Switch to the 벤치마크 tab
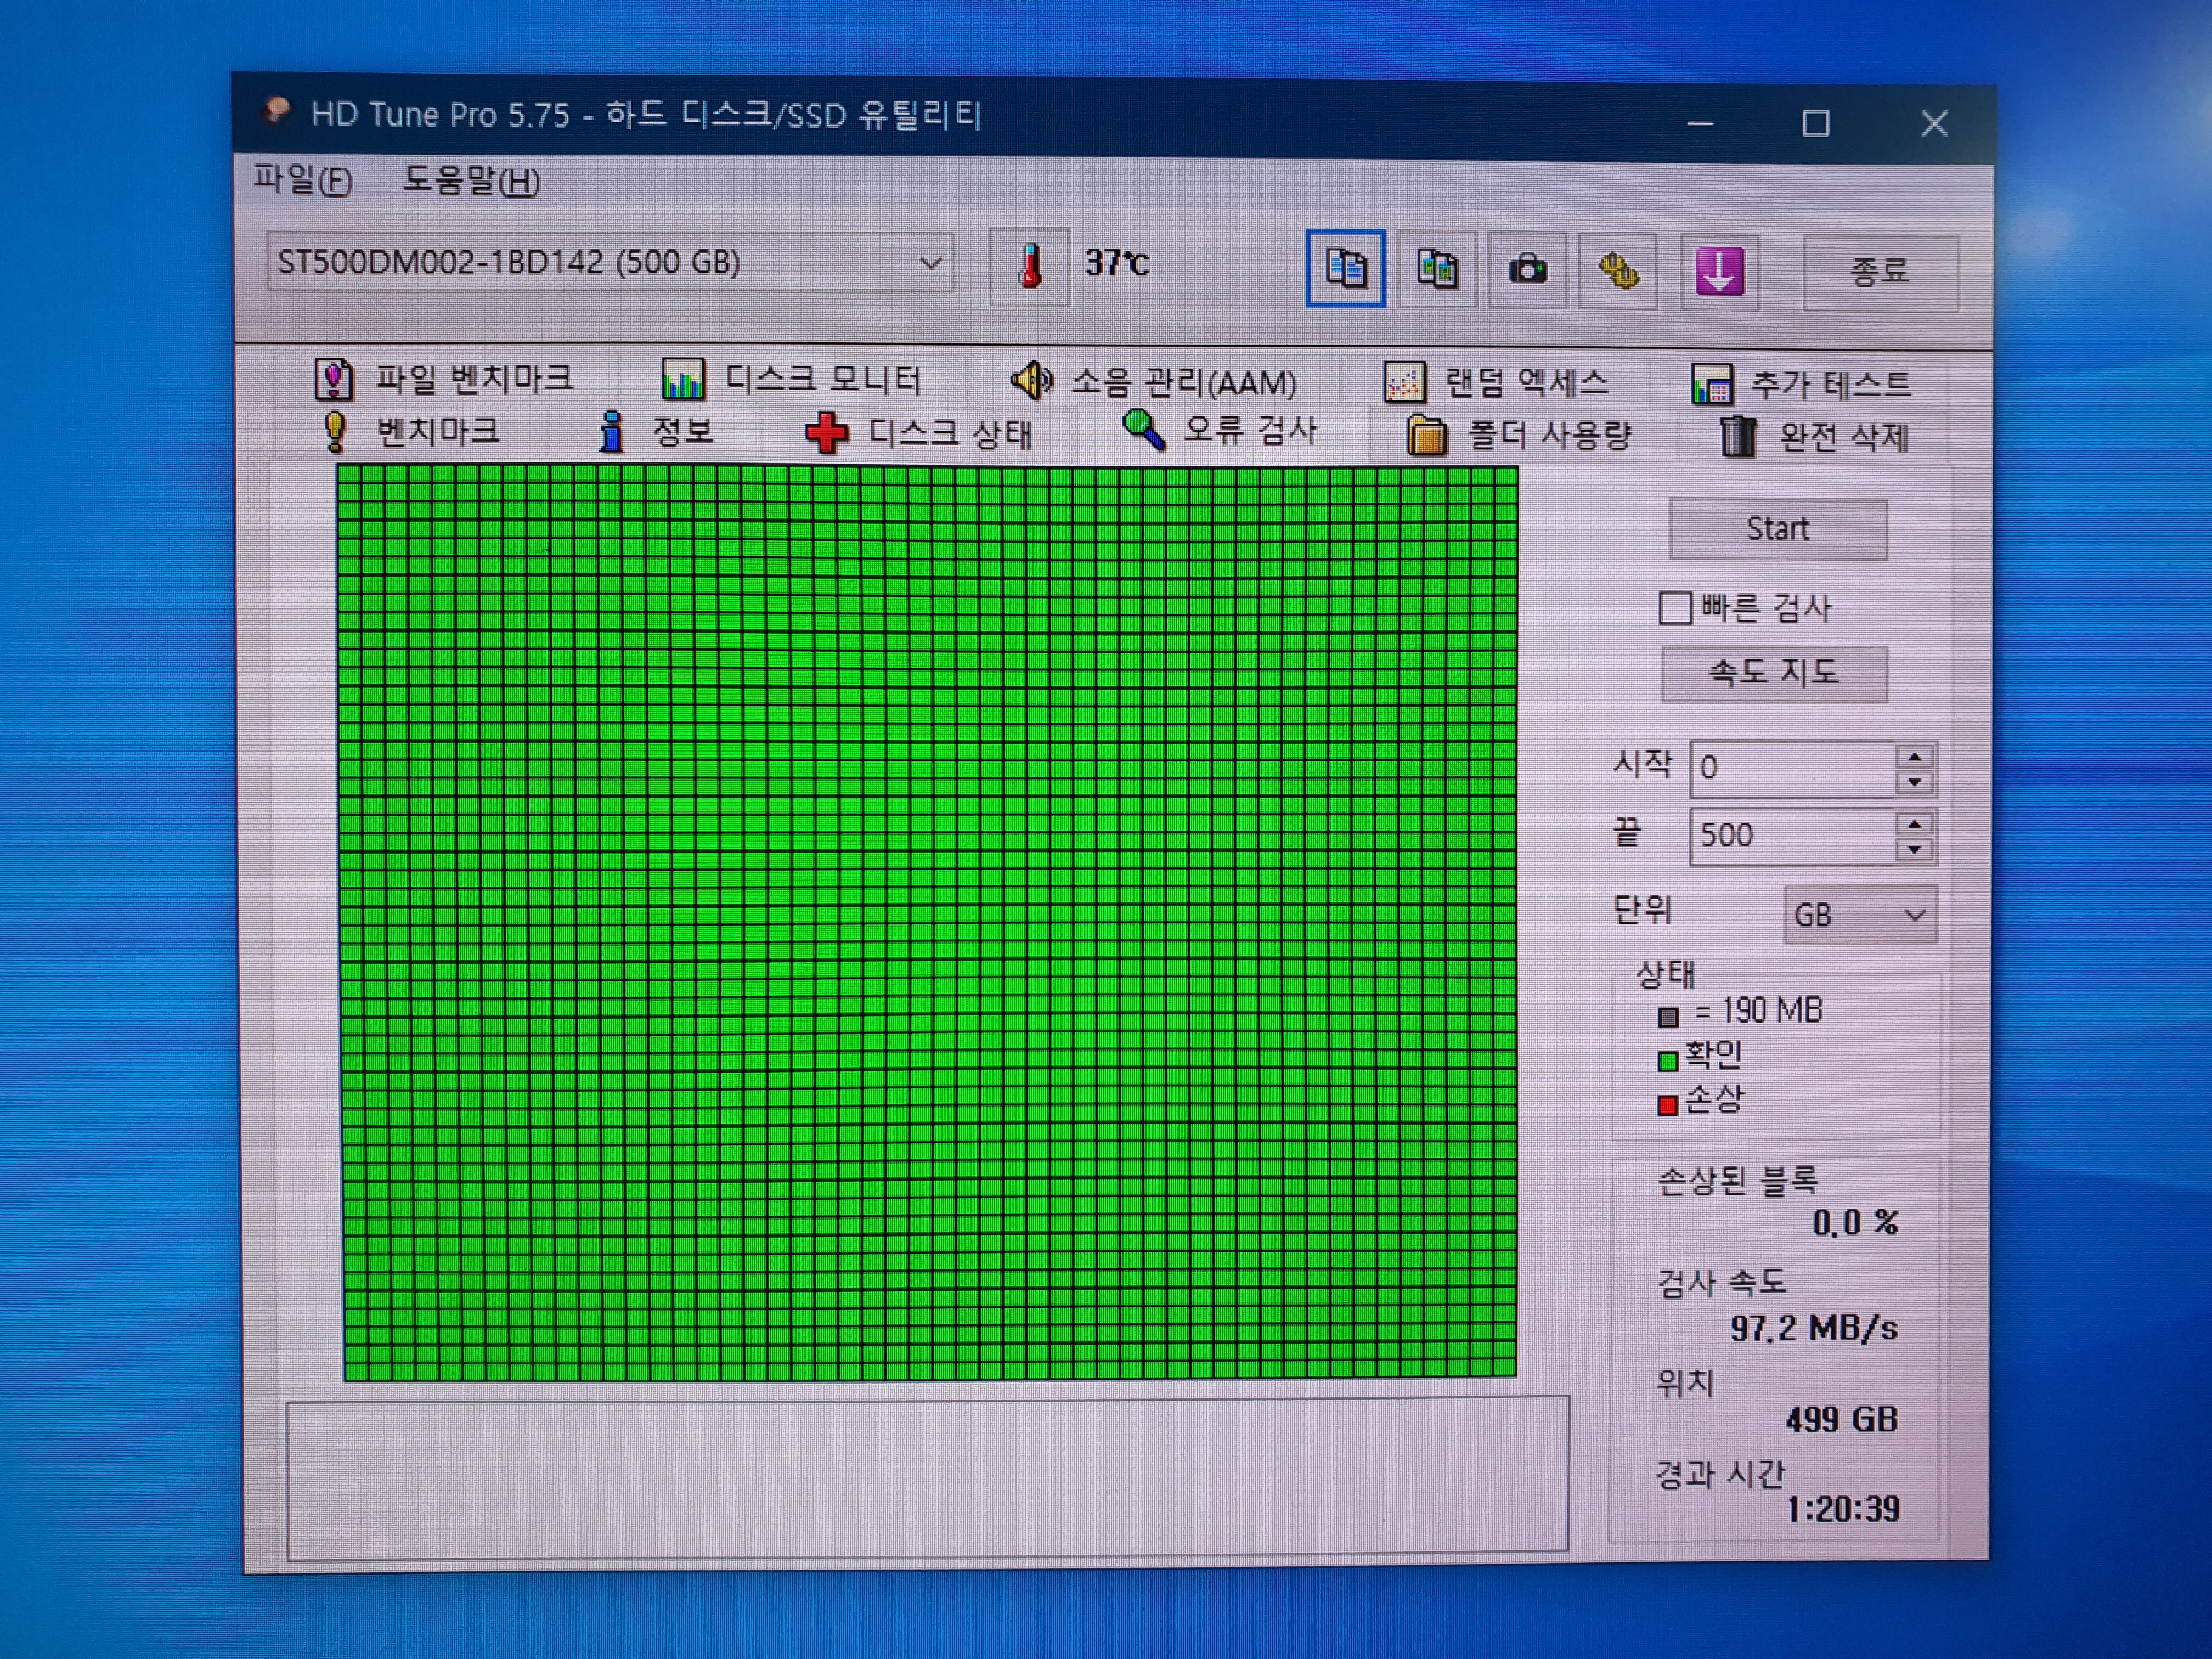This screenshot has width=2212, height=1659. pyautogui.click(x=412, y=431)
